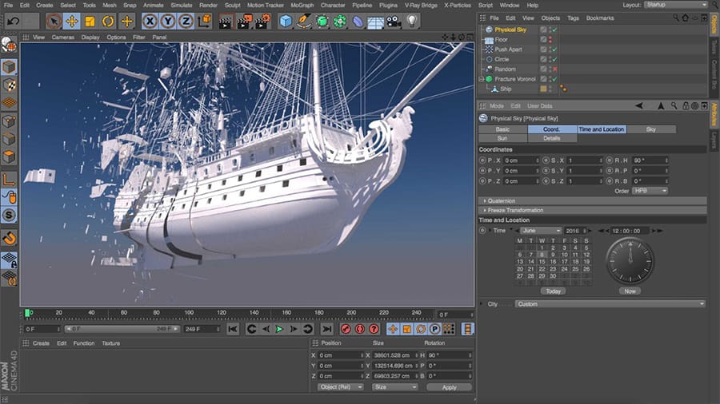Click the Today button under calendar

[554, 291]
